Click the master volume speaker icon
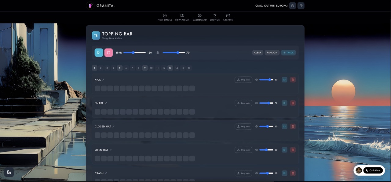The image size is (391, 182). point(157,53)
